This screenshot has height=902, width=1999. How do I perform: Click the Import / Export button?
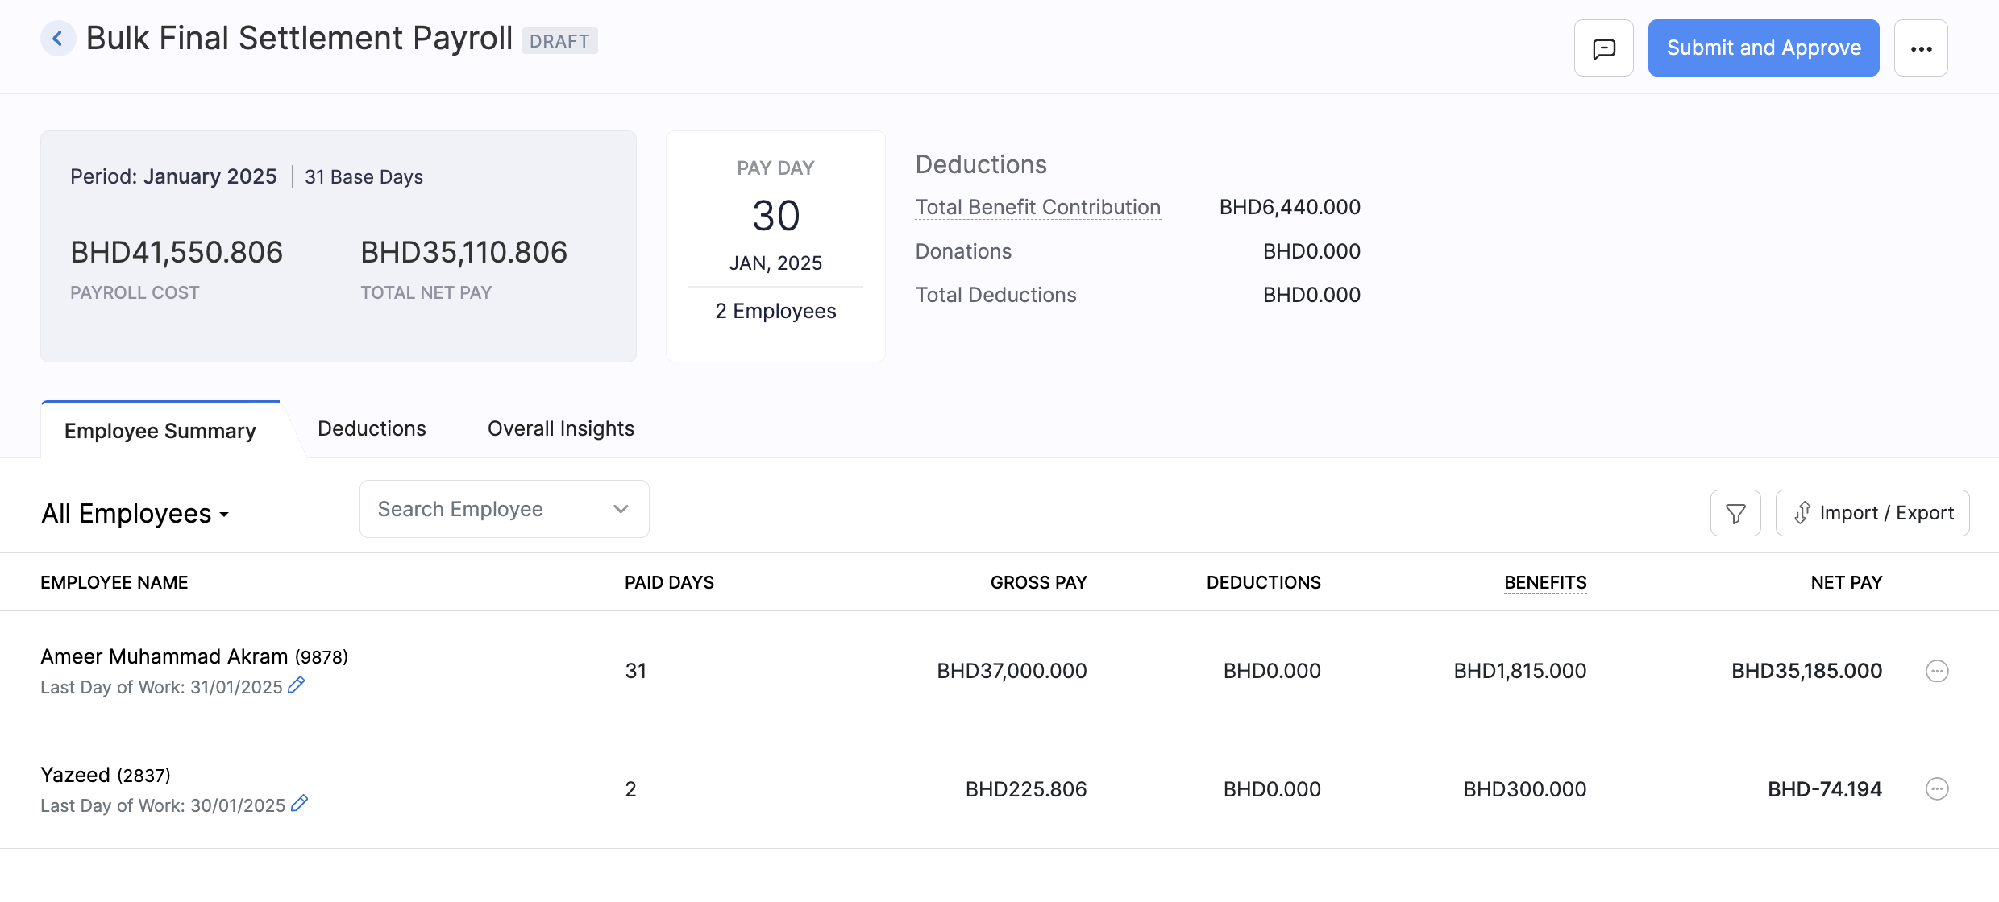[x=1872, y=513]
